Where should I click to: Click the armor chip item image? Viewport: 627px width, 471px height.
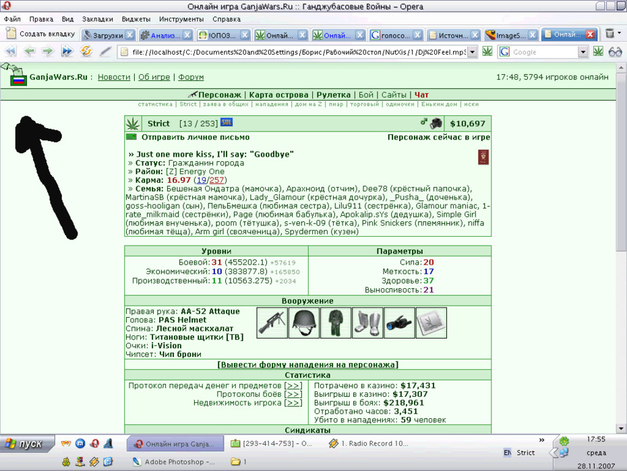pyautogui.click(x=431, y=323)
